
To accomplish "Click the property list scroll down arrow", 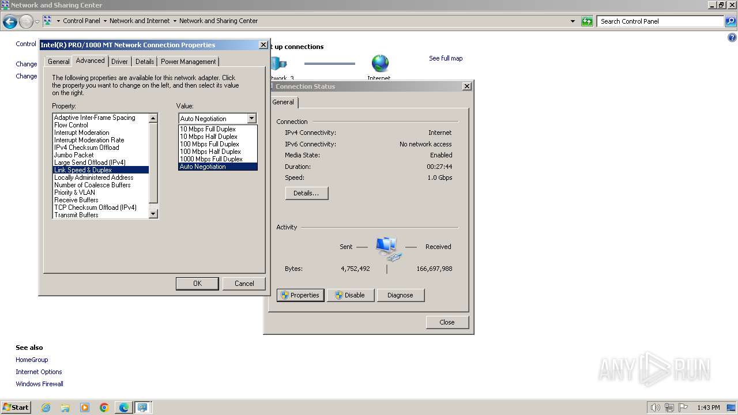I will (x=153, y=214).
